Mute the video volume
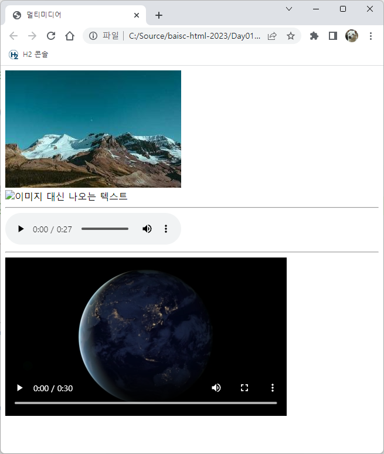The image size is (384, 454). (x=216, y=388)
